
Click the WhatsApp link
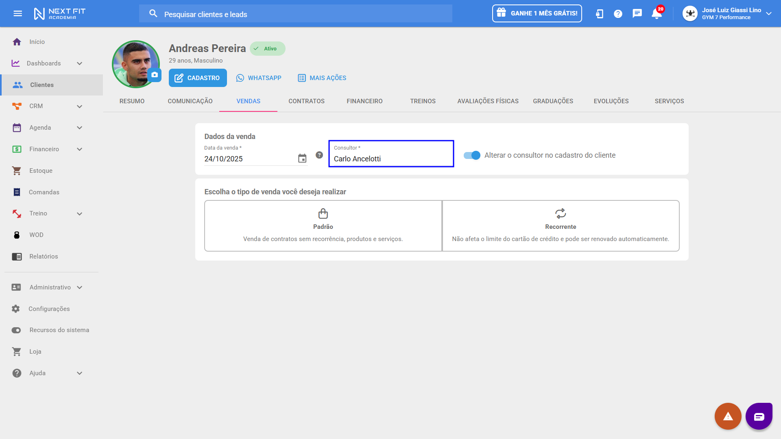(259, 78)
